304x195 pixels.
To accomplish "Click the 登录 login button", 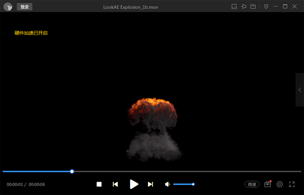I will (x=25, y=7).
